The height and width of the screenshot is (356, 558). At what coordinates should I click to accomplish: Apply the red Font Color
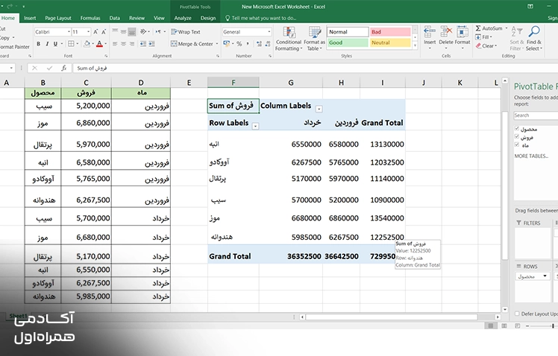point(100,44)
